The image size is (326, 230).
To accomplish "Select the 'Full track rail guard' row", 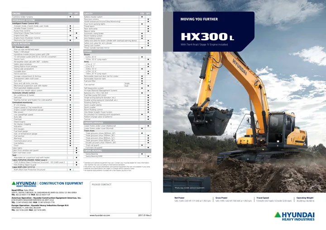I will (x=117, y=148).
